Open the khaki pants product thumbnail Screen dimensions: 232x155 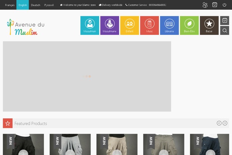click(164, 145)
